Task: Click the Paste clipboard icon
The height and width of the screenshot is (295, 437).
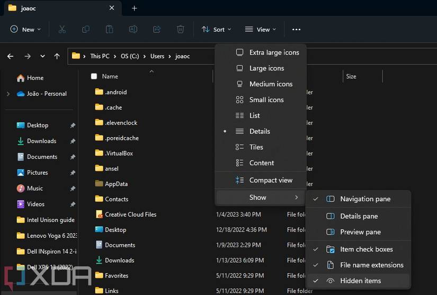Action: (109, 30)
